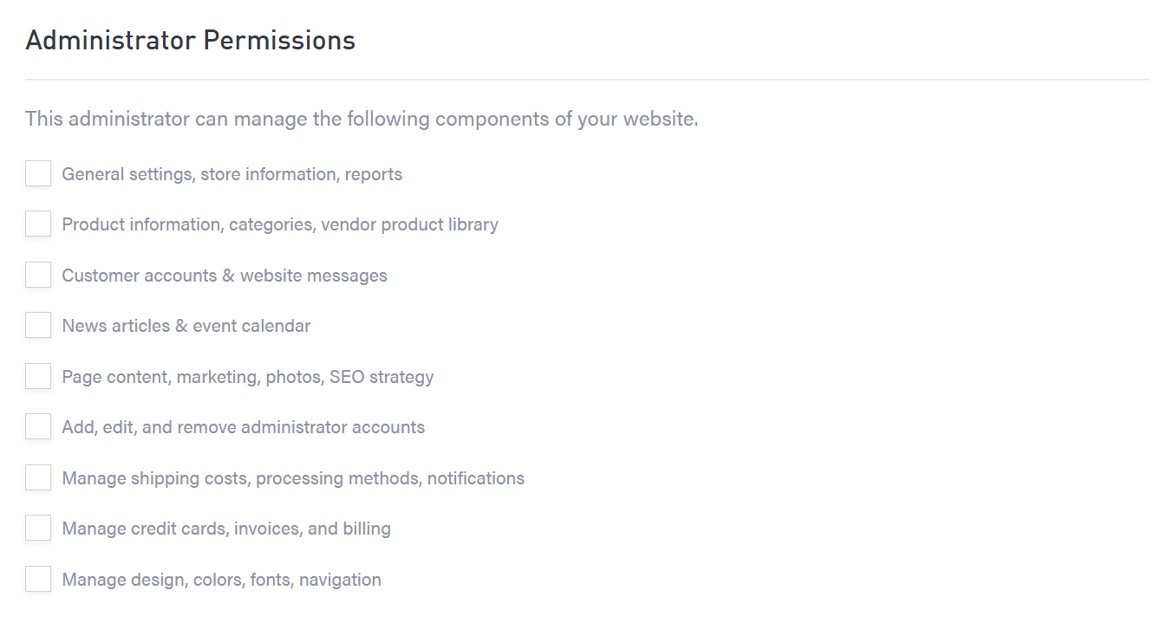This screenshot has height=623, width=1174.
Task: Enable the General settings, store information, reports checkbox
Action: 38,174
